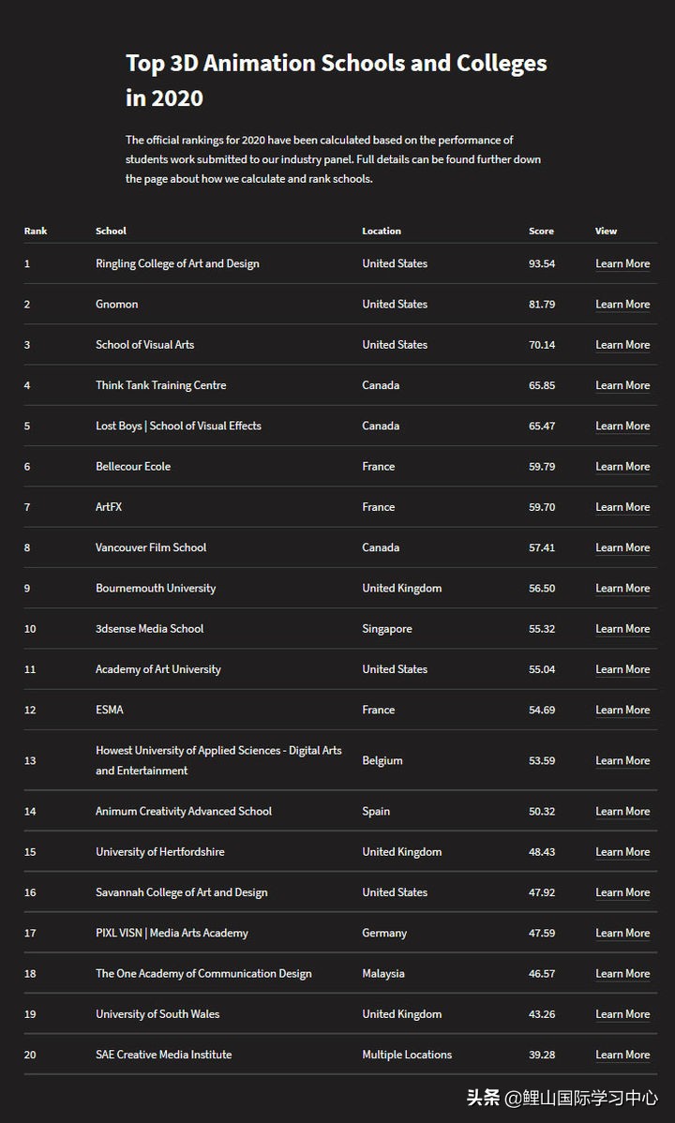Screen dimensions: 675x1123
Task: Click Learn More beside Lost Boys school
Action: 622,427
